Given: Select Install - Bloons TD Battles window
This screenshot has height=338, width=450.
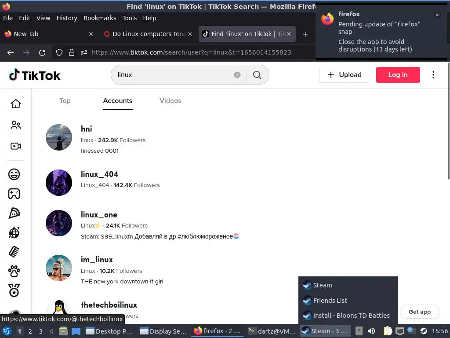Looking at the screenshot, I should click(348, 316).
